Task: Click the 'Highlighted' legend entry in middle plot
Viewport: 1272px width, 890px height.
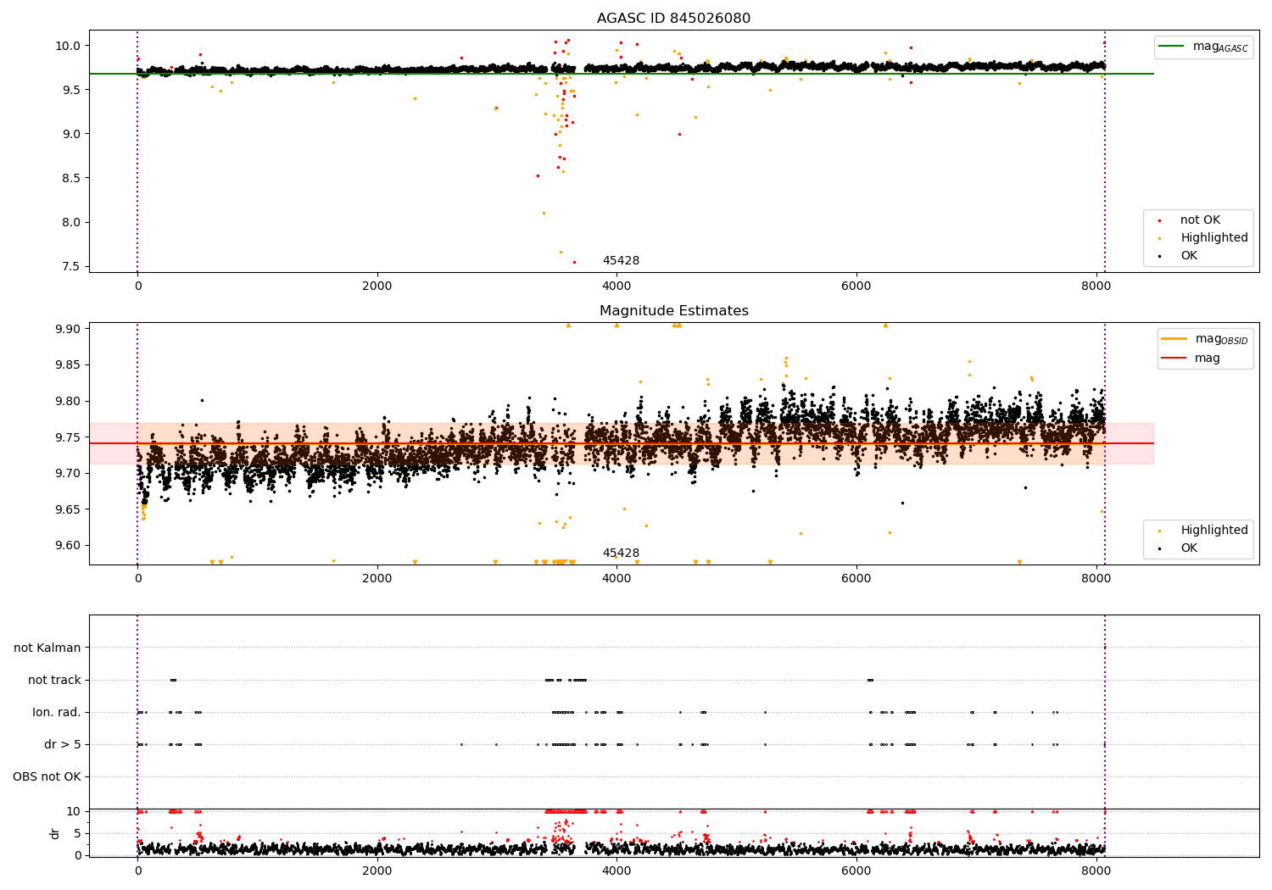Action: tap(1214, 531)
